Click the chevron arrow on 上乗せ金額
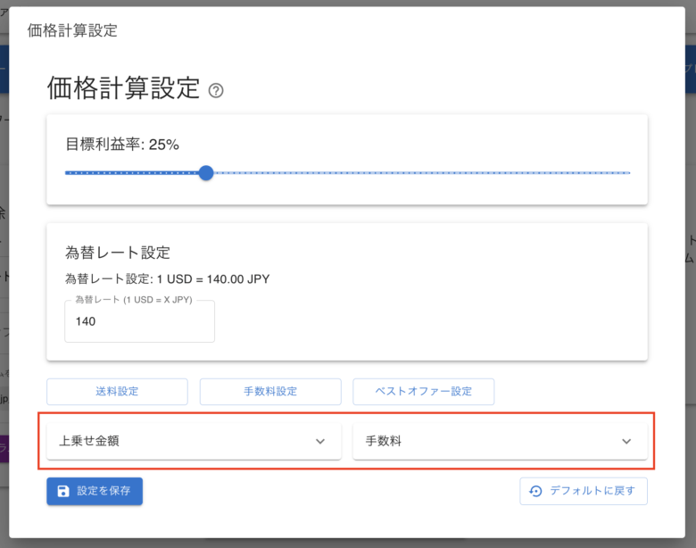 (320, 441)
